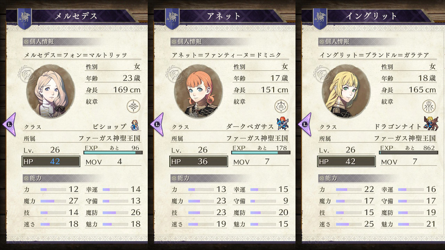Viewport: 445px width, 250px height.
Task: Click Mercedes's HP 42 box
Action: point(51,161)
